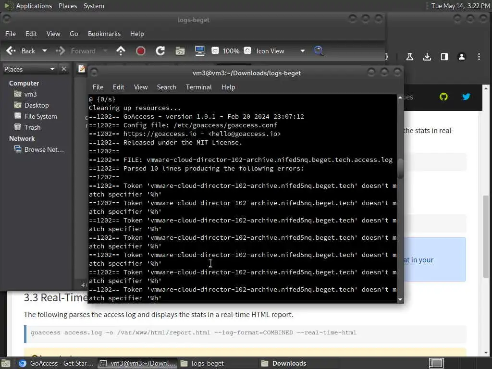Screen dimensions: 492x369
Task: Click the red Stop loading icon
Action: tap(141, 51)
